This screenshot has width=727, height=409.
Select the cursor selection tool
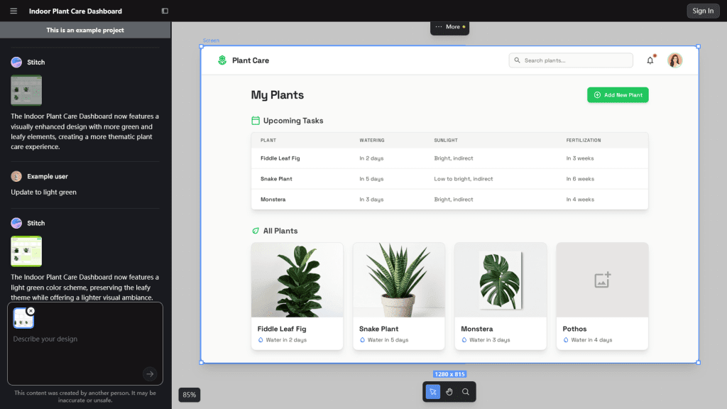[432, 391]
